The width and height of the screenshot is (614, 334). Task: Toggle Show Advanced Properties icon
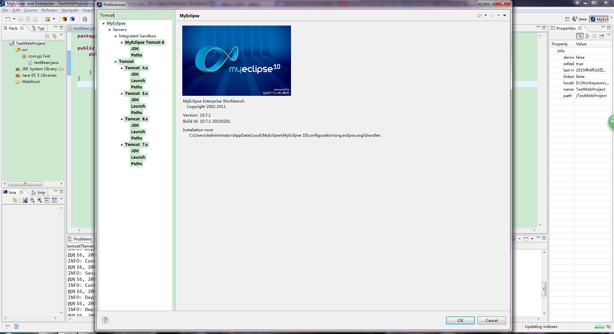[587, 36]
